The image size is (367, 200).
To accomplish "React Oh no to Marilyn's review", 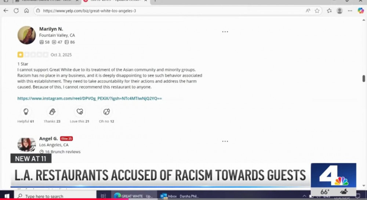I will (106, 112).
